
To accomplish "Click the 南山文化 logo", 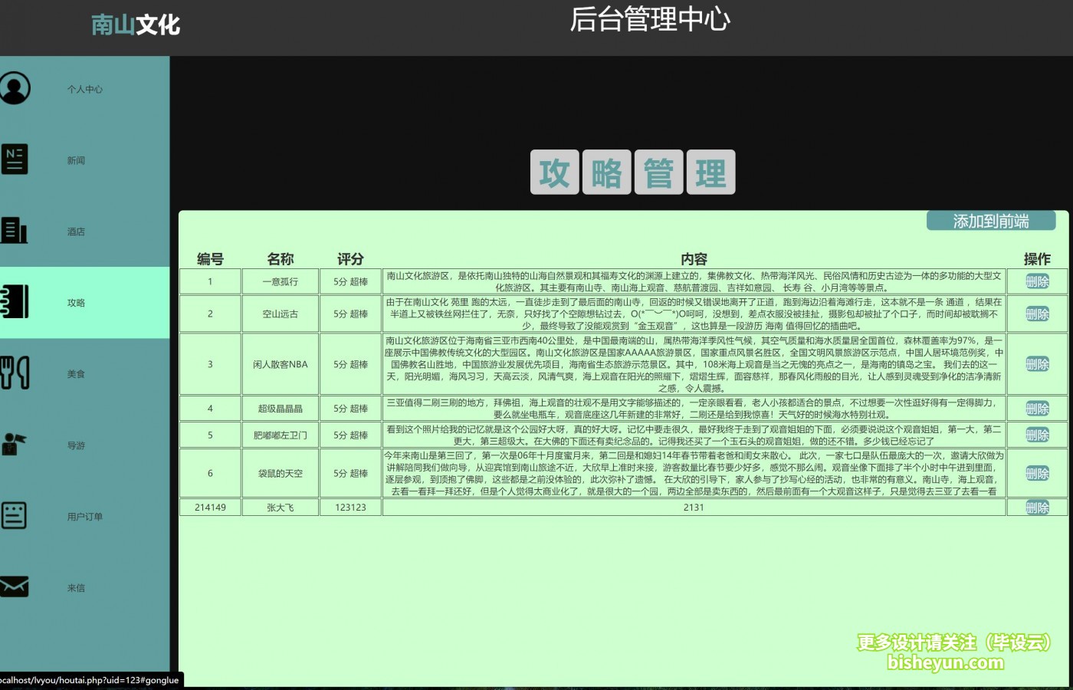I will coord(135,25).
